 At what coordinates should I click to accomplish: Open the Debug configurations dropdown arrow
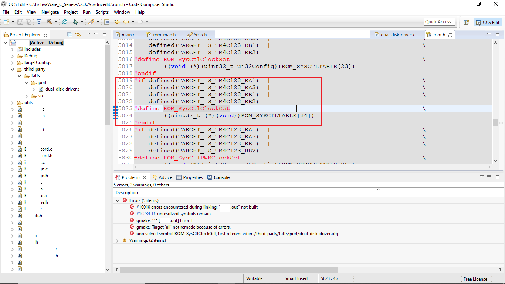82,22
